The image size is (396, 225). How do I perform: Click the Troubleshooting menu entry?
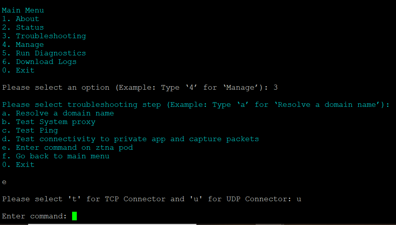(x=44, y=36)
